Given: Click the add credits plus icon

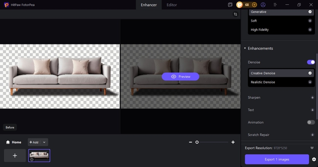Looking at the screenshot, I should [x=254, y=5].
